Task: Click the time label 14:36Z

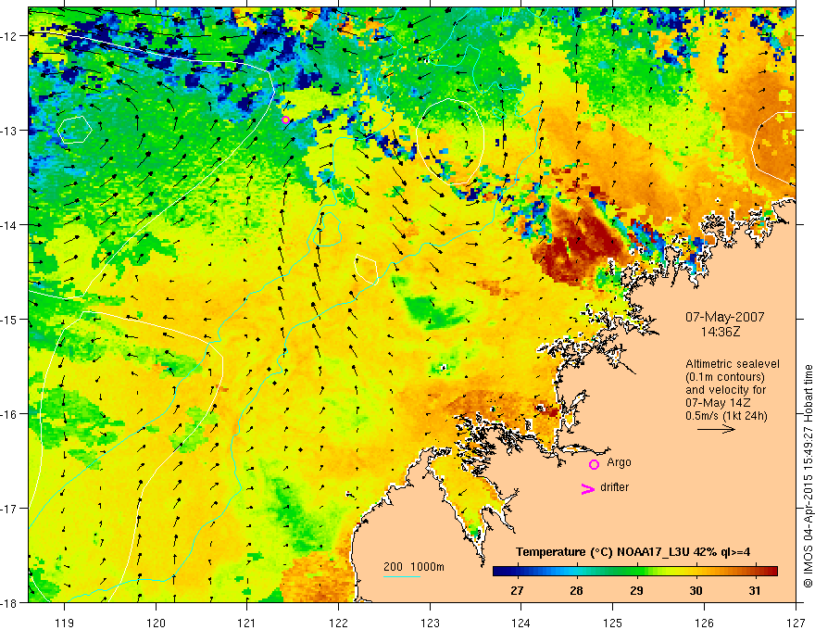Action: point(720,332)
